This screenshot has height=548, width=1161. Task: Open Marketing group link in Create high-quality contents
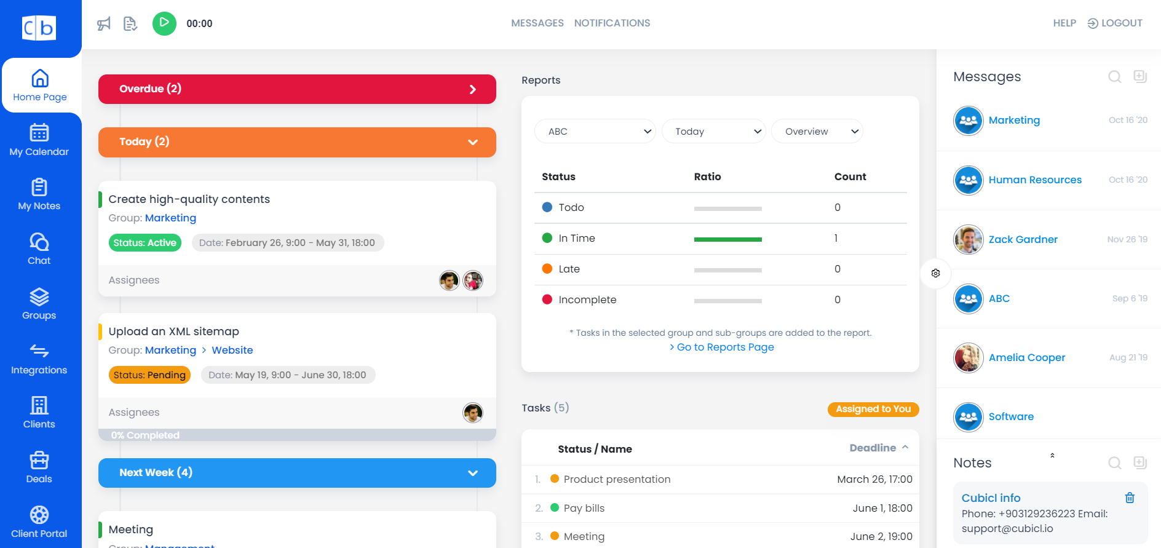tap(170, 218)
